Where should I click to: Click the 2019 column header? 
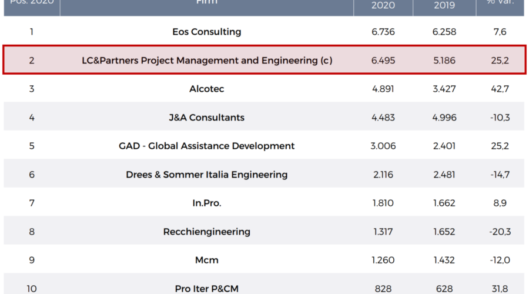444,5
